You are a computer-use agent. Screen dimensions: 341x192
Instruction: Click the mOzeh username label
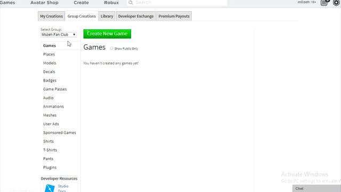307,2
